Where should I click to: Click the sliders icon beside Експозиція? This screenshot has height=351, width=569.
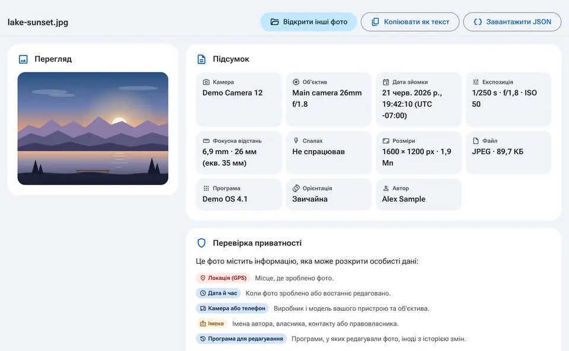476,82
